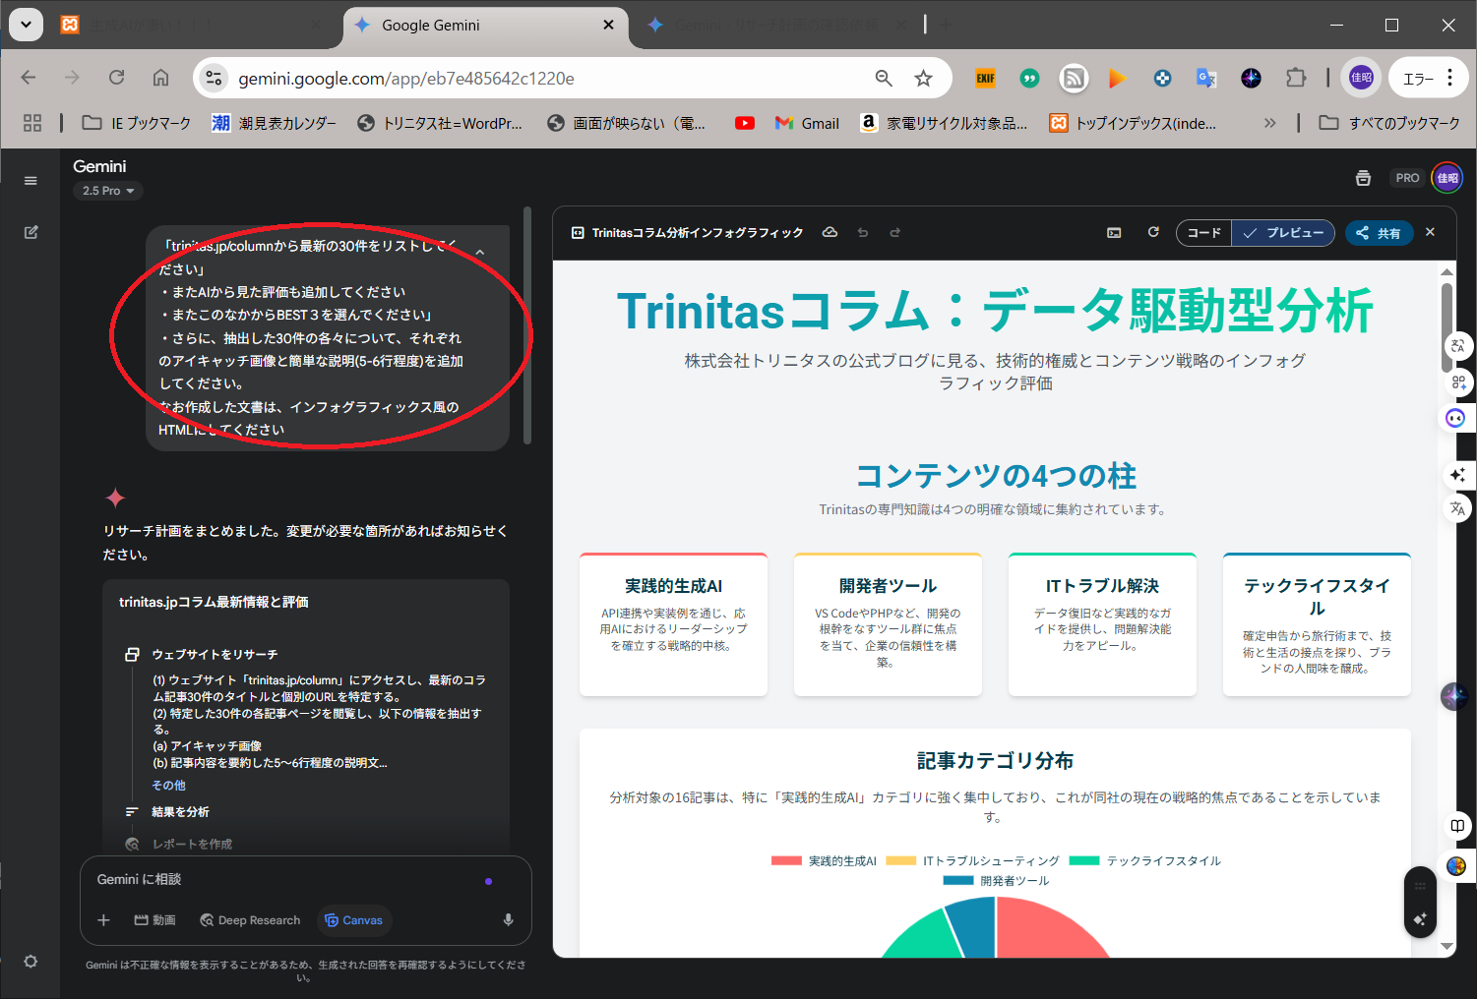1477x999 pixels.
Task: Switch canvas to プレビュー view
Action: [x=1283, y=233]
